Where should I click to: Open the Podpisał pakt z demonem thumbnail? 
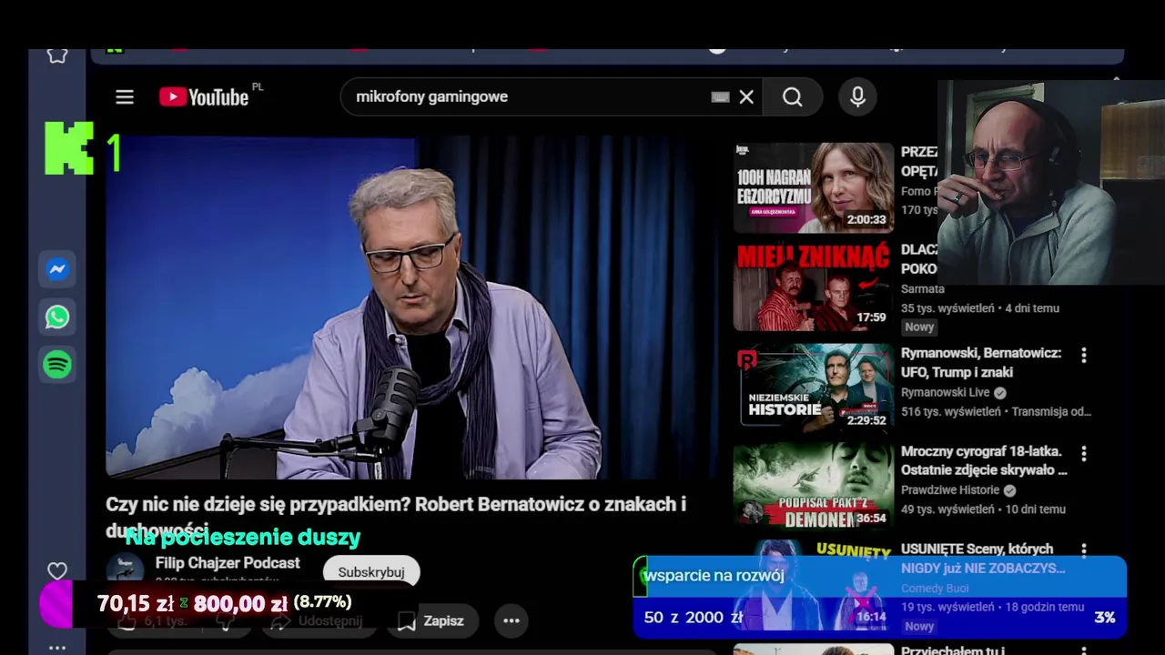click(x=814, y=485)
